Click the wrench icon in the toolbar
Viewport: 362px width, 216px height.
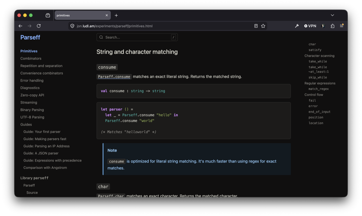[297, 26]
